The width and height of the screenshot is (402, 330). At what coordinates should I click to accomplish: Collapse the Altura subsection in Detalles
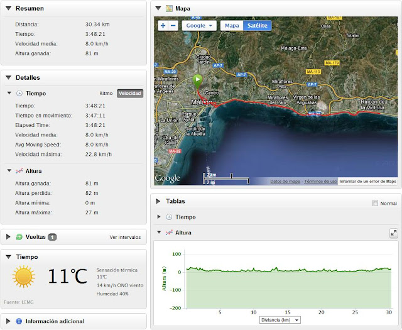tap(9, 170)
